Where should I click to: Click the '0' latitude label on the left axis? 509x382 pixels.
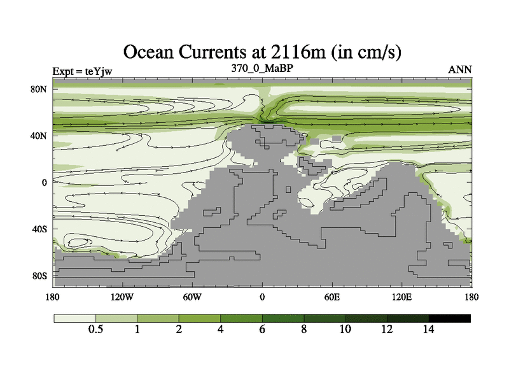point(45,183)
